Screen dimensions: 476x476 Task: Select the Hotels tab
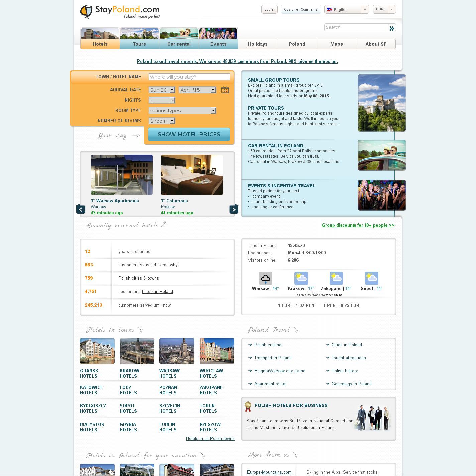(x=100, y=44)
